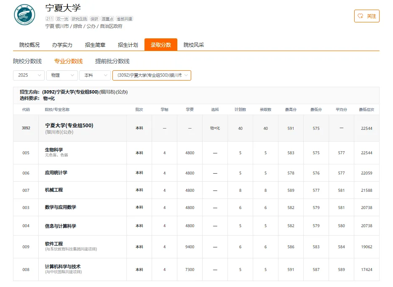Click rank 19062 in 软件工程 row
The width and height of the screenshot is (393, 287).
pyautogui.click(x=366, y=247)
